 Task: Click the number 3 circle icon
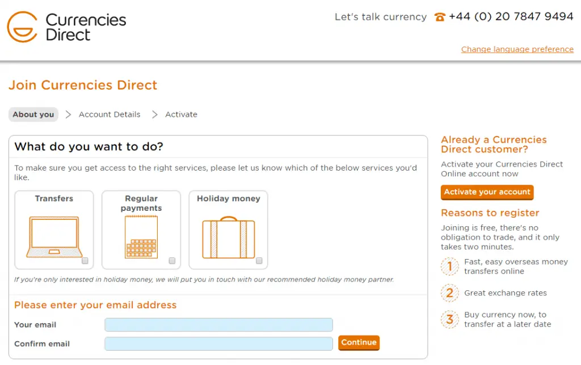tap(450, 320)
